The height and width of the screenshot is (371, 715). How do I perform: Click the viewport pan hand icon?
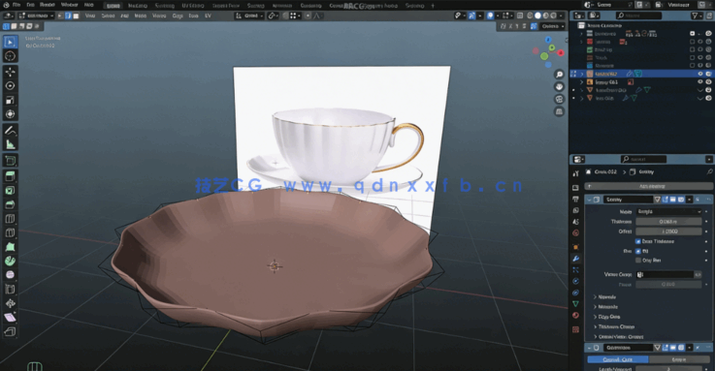559,86
